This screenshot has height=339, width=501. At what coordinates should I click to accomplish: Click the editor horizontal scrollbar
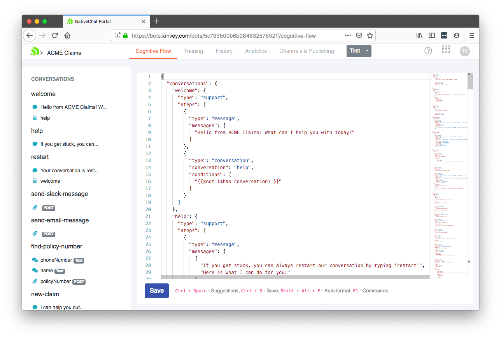pyautogui.click(x=296, y=277)
